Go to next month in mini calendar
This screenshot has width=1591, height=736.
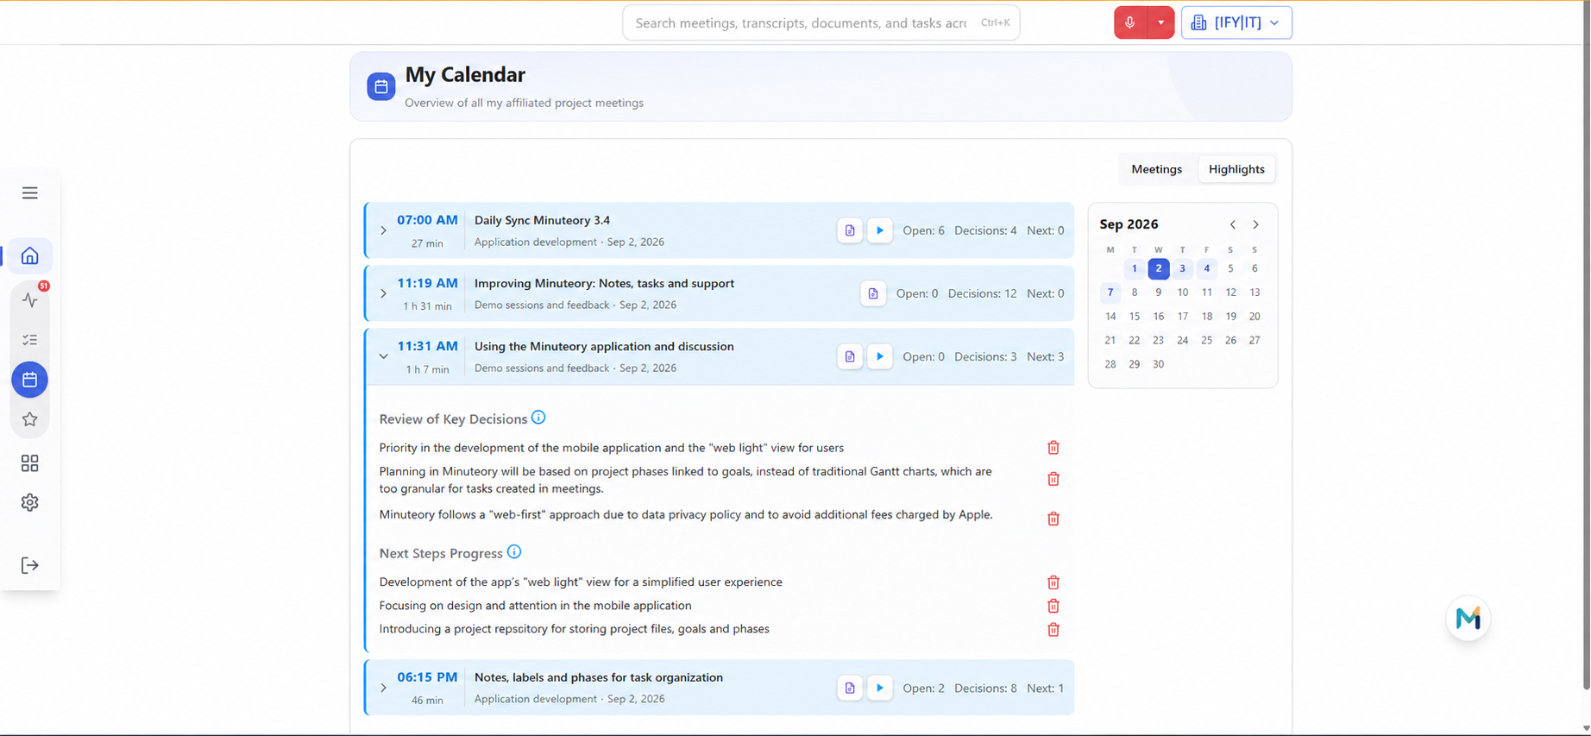pyautogui.click(x=1256, y=224)
